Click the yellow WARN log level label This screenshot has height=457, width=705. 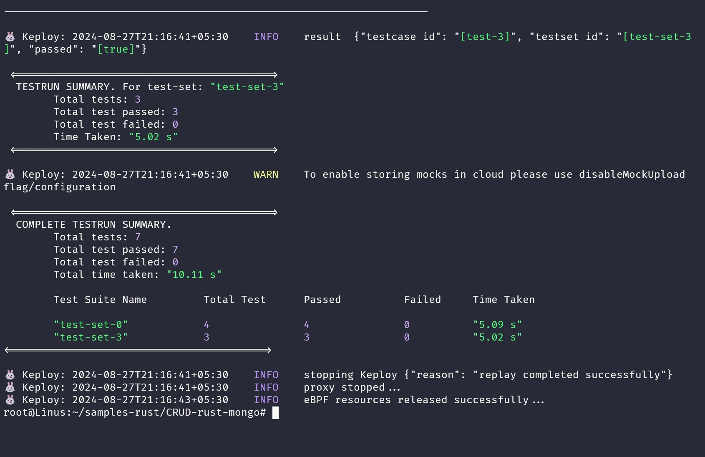tap(266, 174)
